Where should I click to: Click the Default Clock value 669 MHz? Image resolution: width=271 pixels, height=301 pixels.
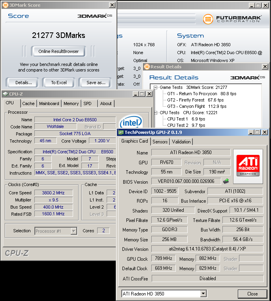click(x=163, y=268)
